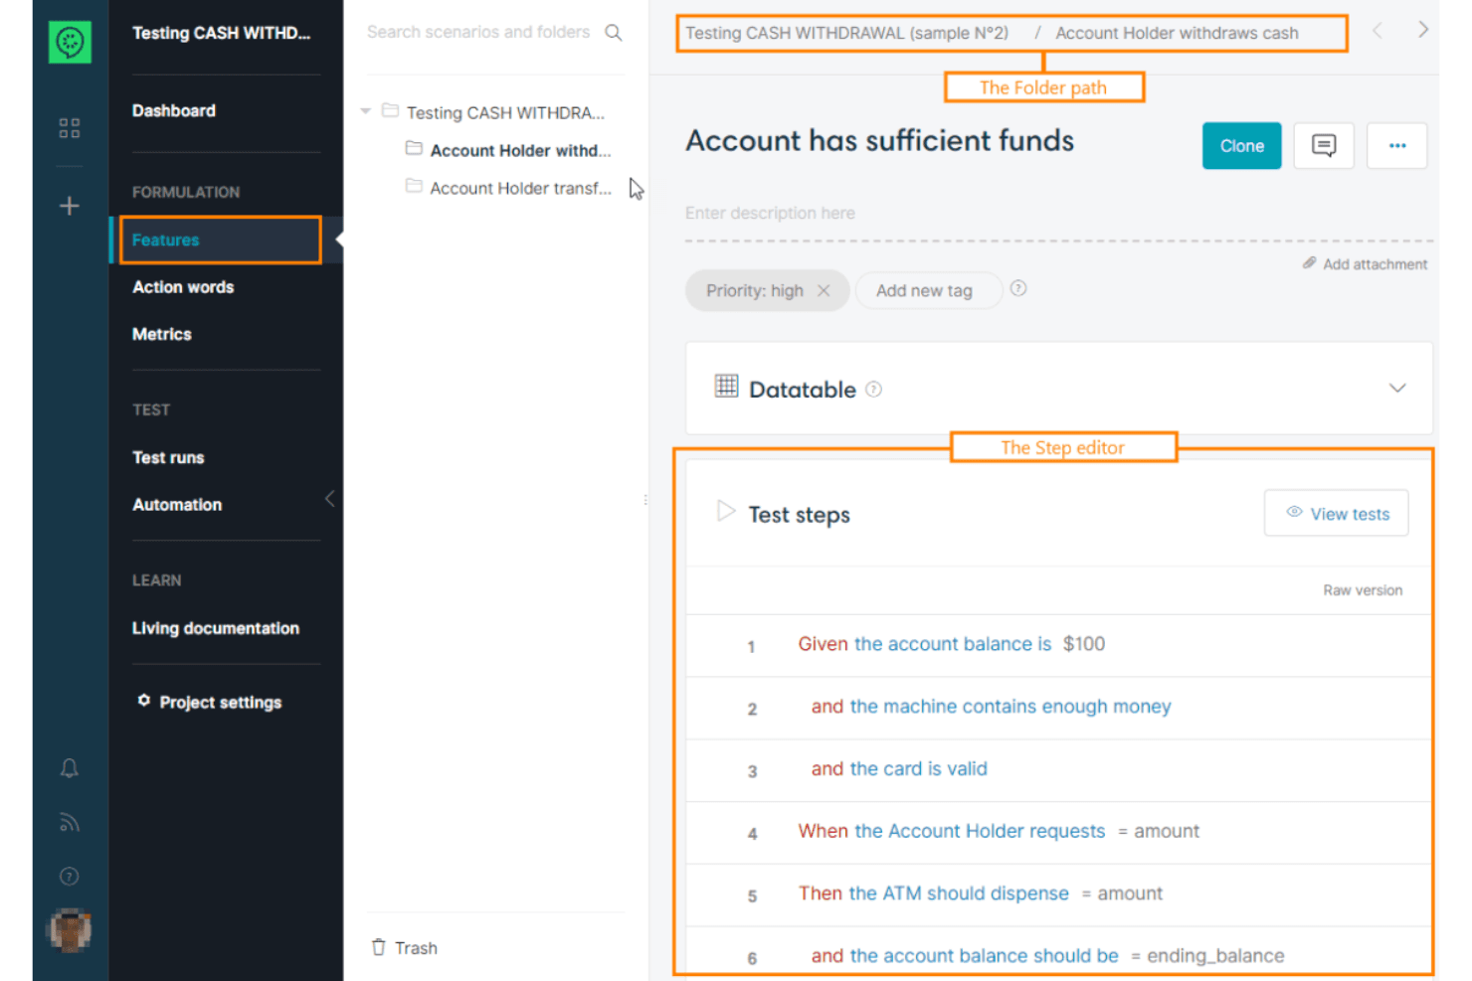The image size is (1472, 981).
Task: Open notifications bell icon
Action: tap(69, 768)
